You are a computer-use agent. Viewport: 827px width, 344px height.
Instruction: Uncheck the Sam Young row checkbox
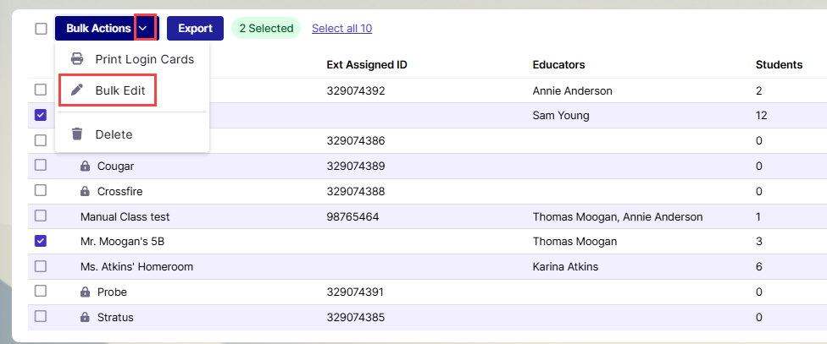[x=41, y=115]
